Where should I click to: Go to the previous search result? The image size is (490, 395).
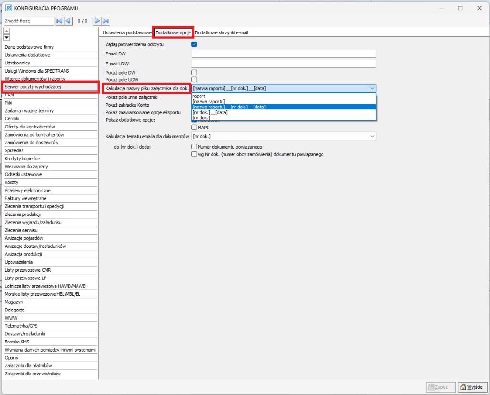(68, 21)
